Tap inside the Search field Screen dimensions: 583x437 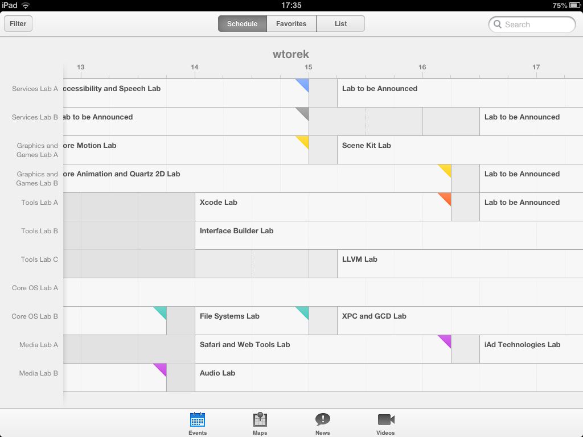pyautogui.click(x=532, y=24)
